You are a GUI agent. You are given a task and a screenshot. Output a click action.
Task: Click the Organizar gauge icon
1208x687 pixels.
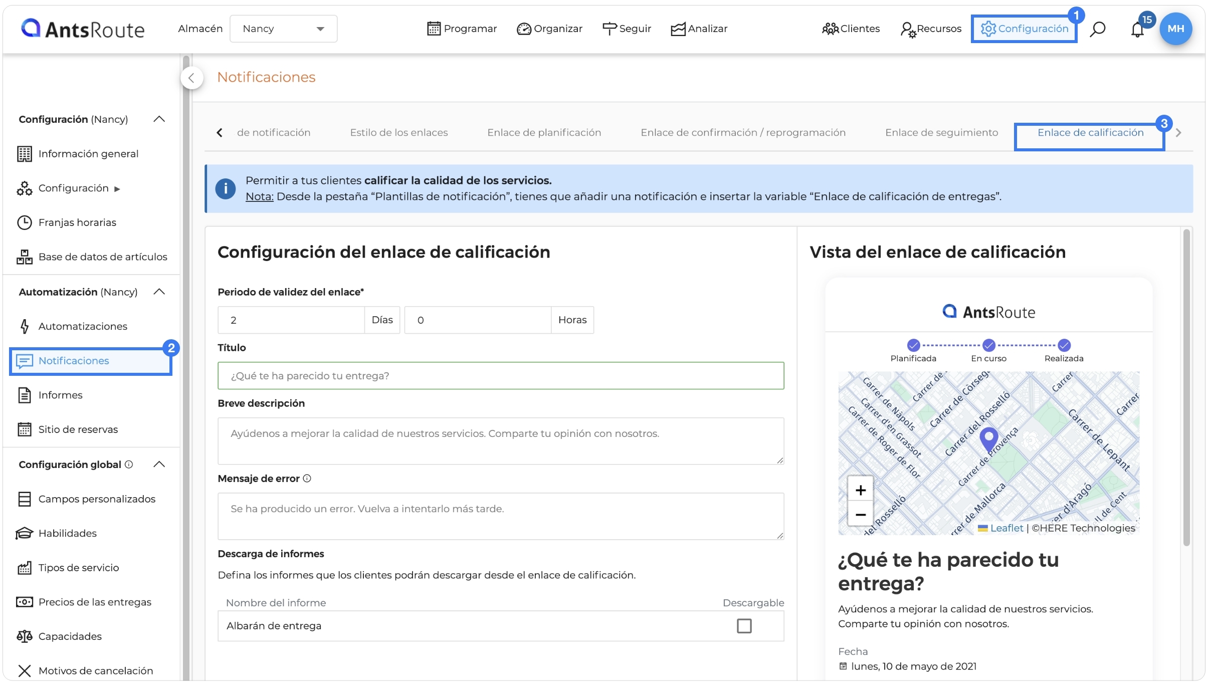click(x=524, y=29)
